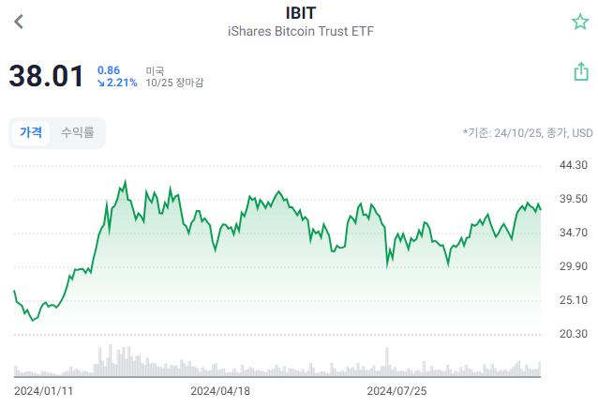Click the 미국 market label
This screenshot has width=598, height=408.
(x=155, y=70)
